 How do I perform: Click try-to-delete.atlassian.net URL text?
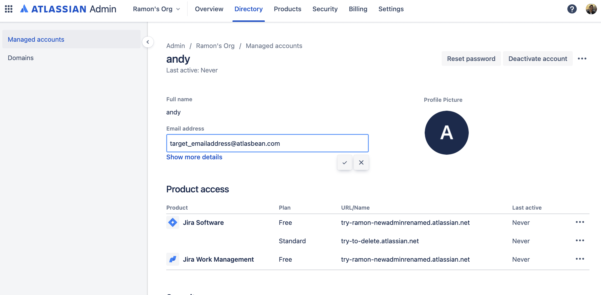(x=380, y=241)
